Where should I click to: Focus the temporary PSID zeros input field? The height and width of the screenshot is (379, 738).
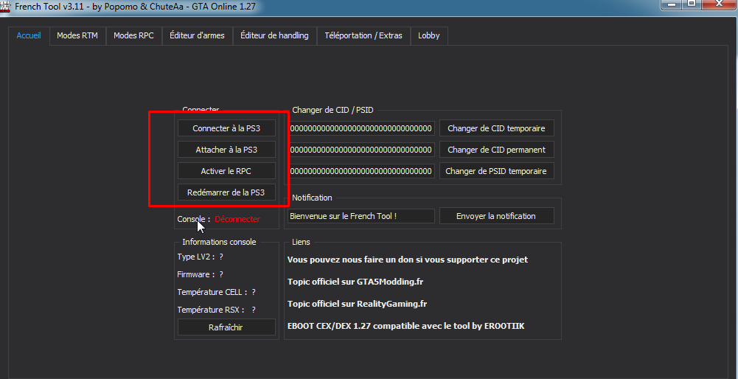(361, 171)
